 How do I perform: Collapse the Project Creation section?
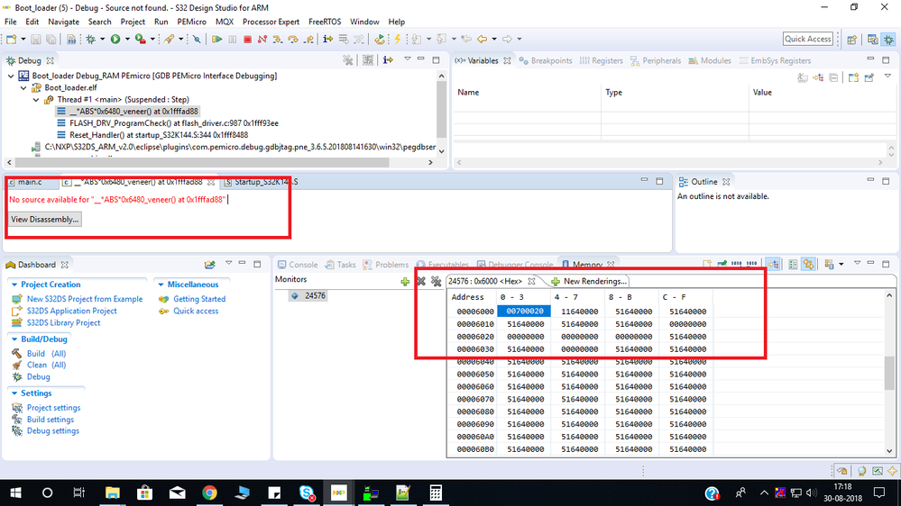(x=14, y=285)
